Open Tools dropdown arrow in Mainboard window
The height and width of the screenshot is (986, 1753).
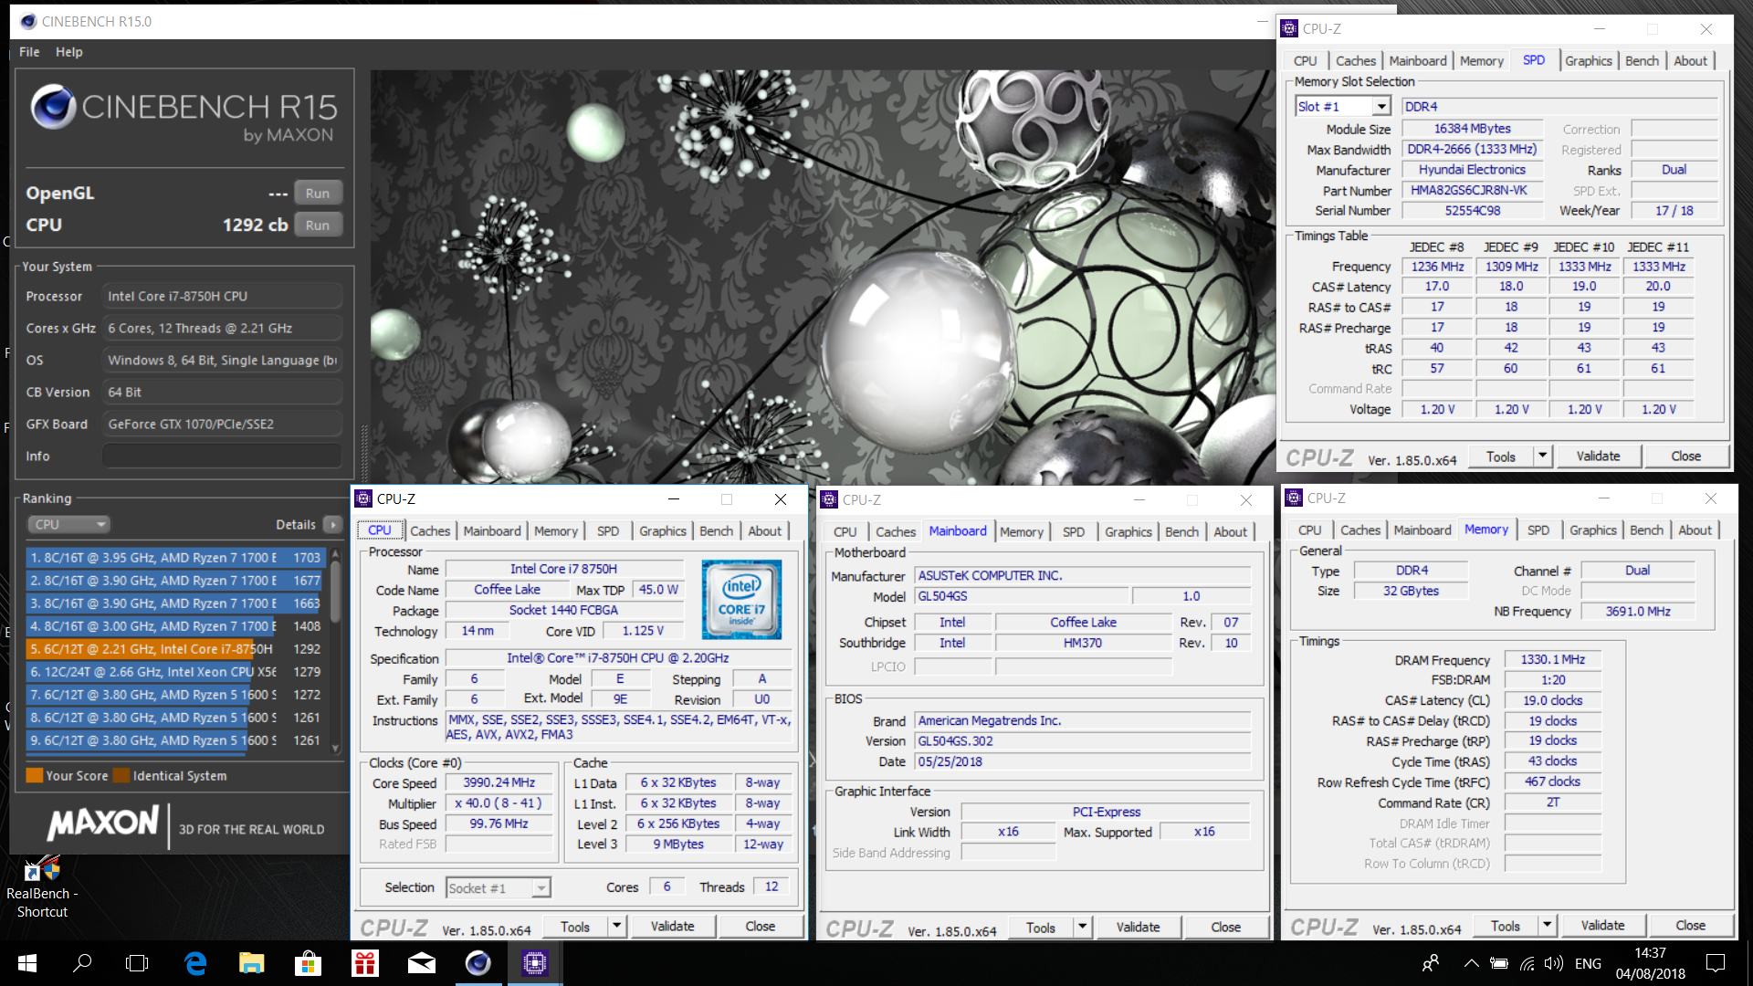pos(1082,927)
